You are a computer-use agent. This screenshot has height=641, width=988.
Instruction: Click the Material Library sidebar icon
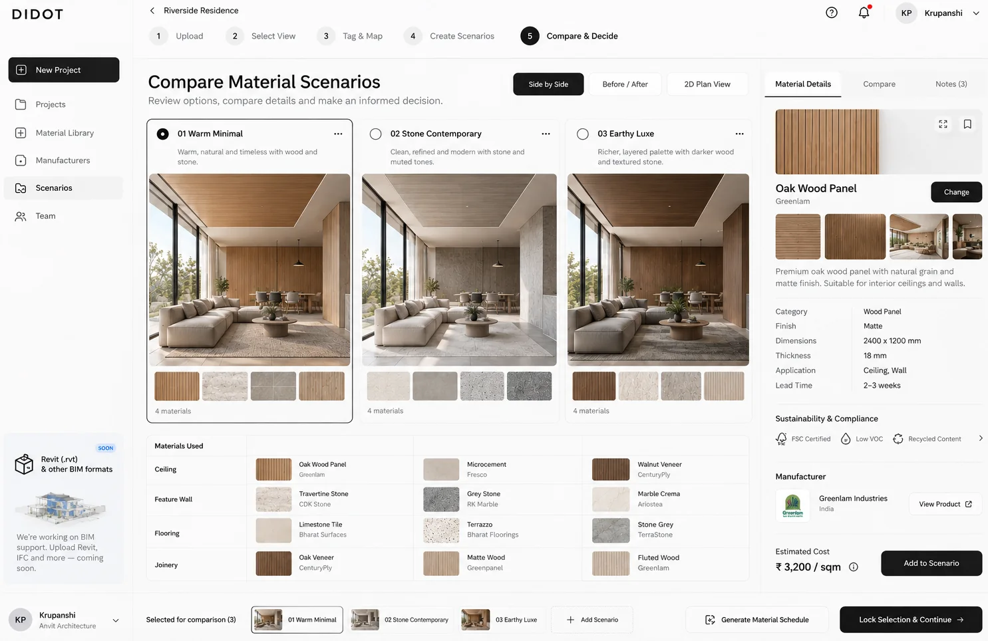point(21,133)
